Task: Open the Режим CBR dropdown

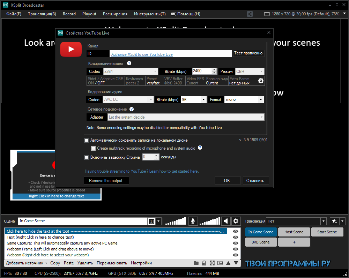Action: coord(250,72)
